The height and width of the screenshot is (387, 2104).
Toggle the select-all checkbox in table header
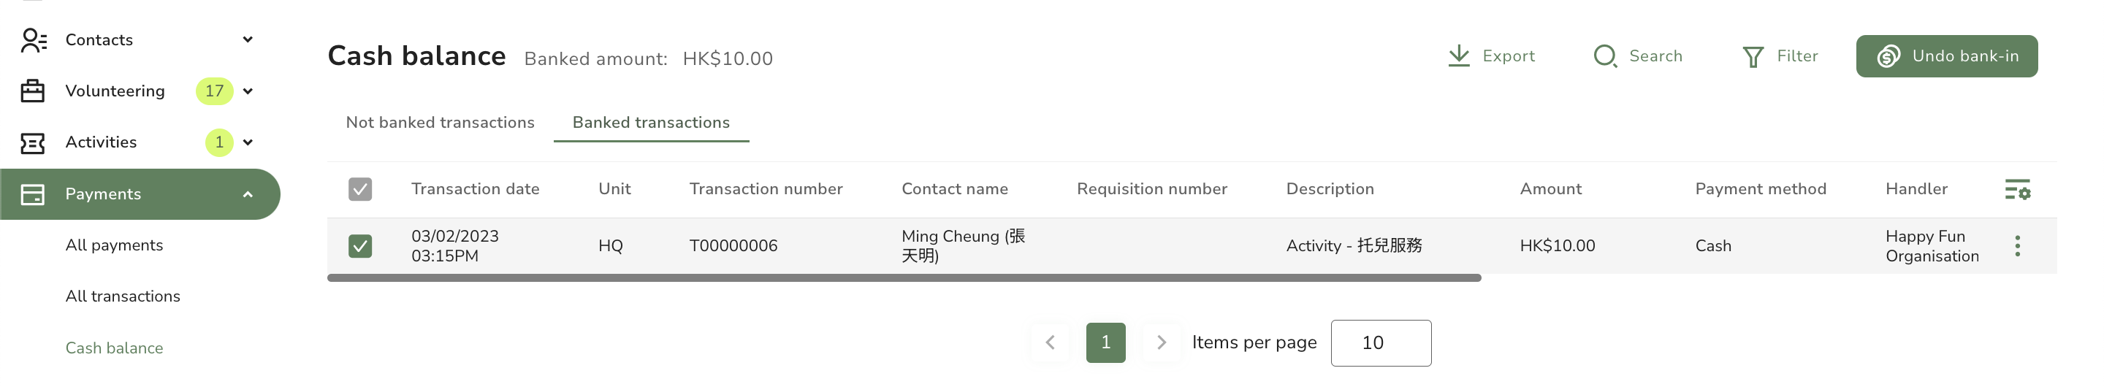pos(360,189)
